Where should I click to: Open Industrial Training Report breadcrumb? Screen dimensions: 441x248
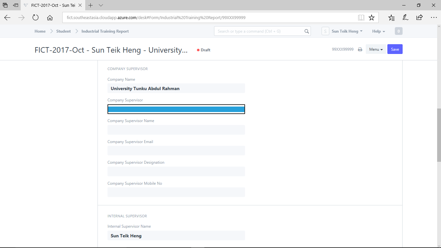pyautogui.click(x=105, y=31)
